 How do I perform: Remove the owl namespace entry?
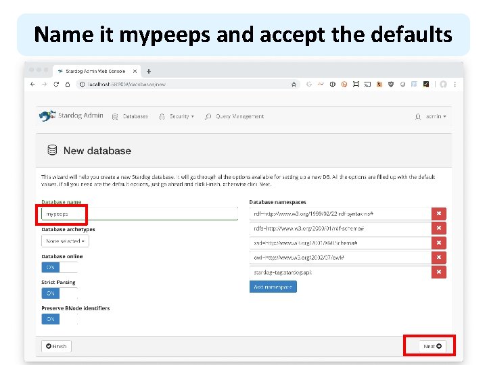click(439, 258)
